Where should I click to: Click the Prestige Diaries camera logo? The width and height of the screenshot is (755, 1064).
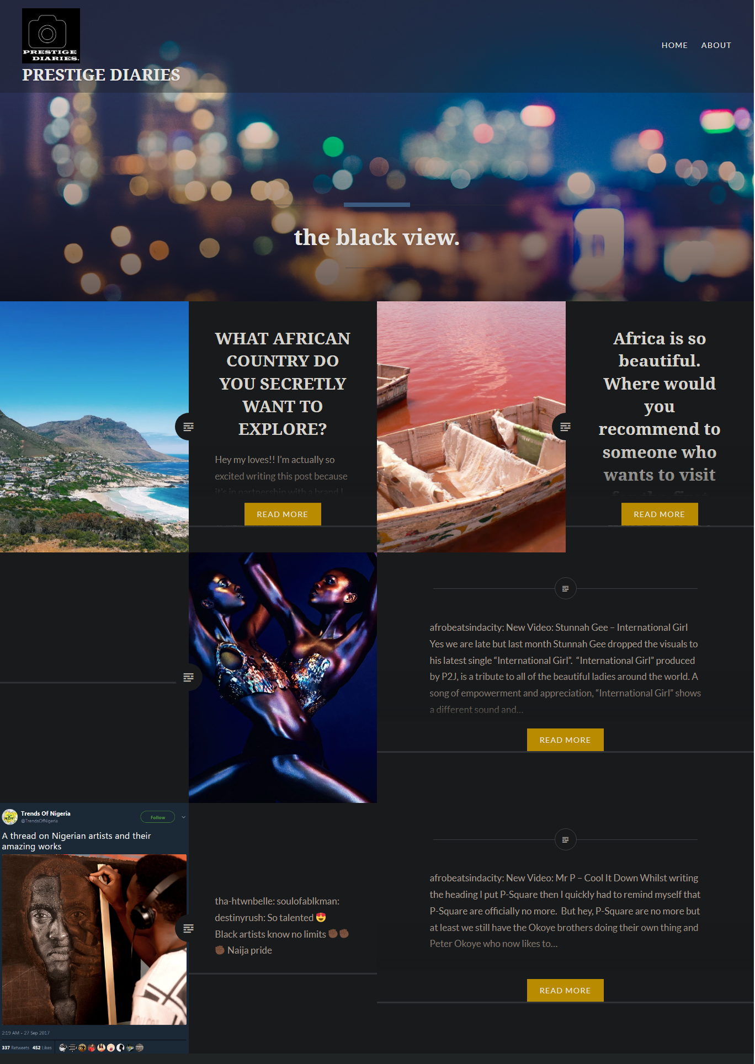tap(51, 35)
